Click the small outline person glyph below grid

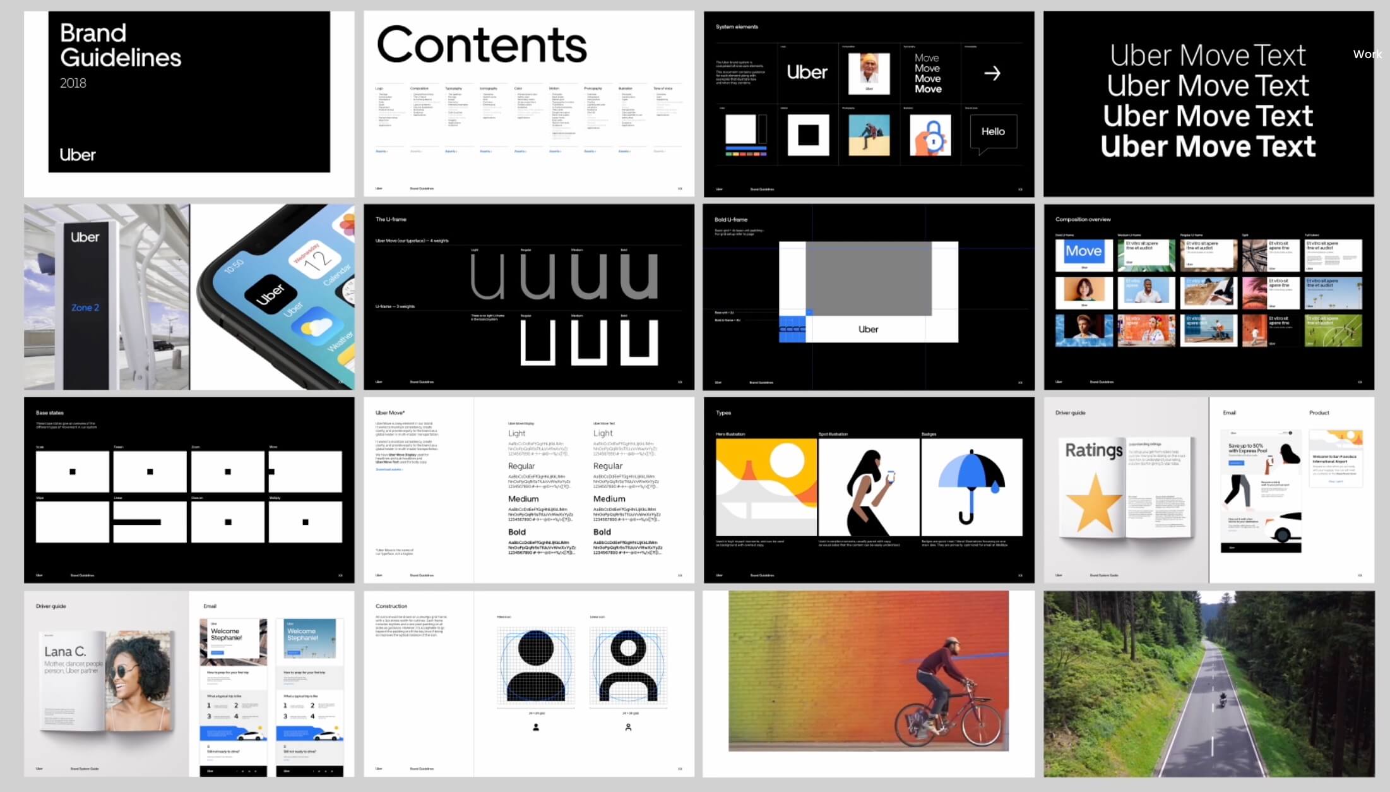pos(628,728)
